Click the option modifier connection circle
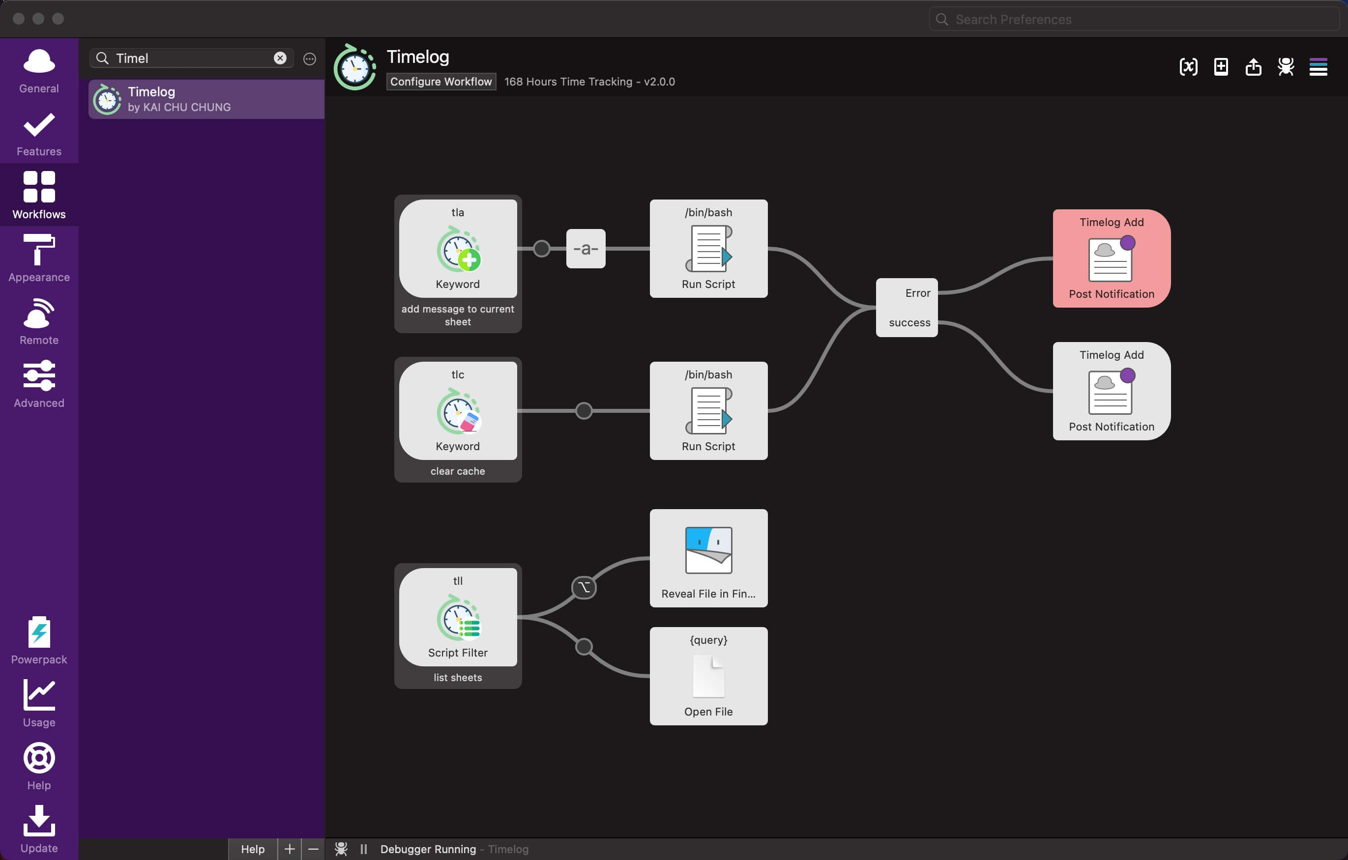Viewport: 1348px width, 860px height. point(584,588)
